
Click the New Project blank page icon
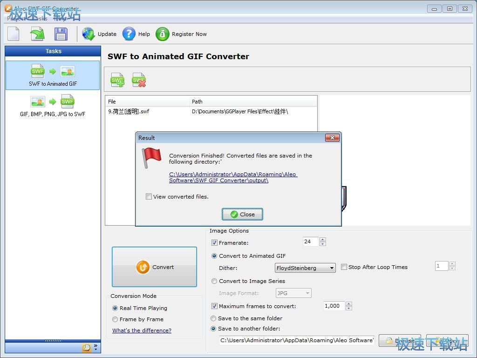(14, 34)
